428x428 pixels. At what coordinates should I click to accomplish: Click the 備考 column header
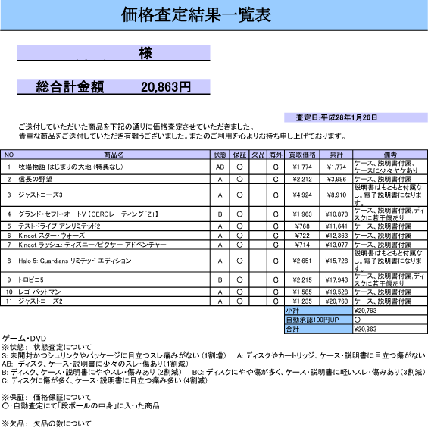[x=390, y=155]
